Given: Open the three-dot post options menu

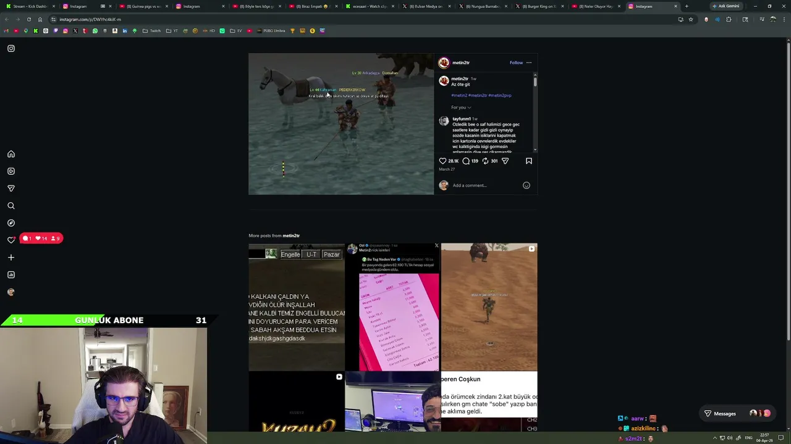Looking at the screenshot, I should point(529,62).
